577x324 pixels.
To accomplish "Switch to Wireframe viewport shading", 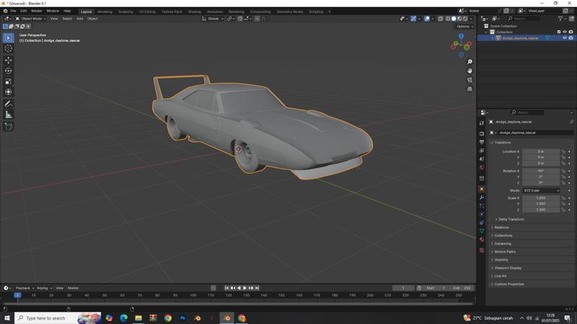I will tap(448, 19).
